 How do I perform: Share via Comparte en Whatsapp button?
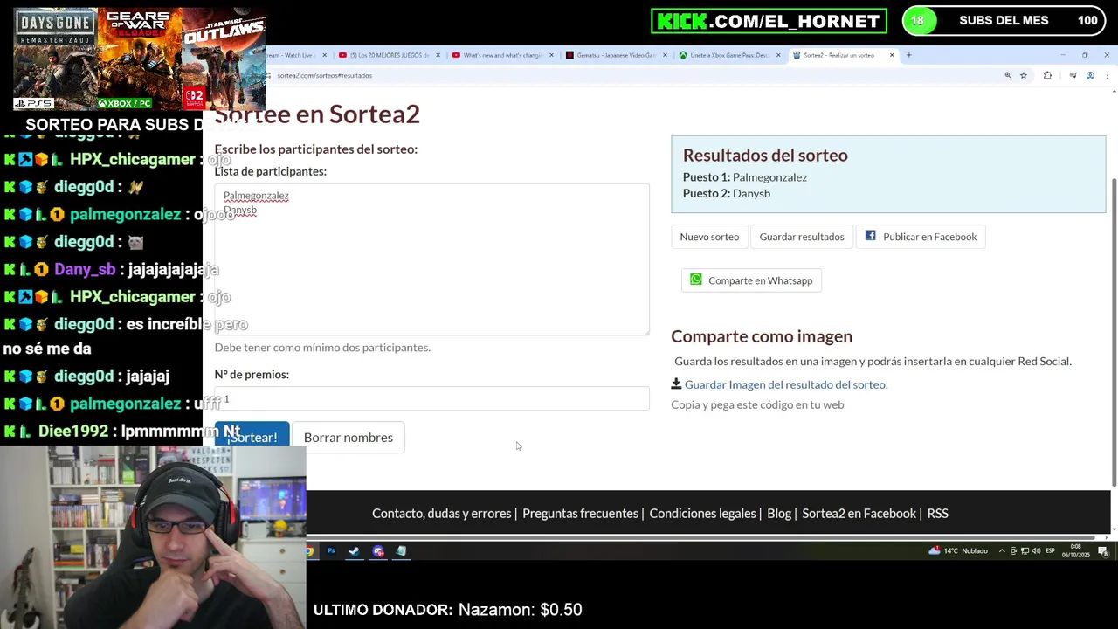[752, 280]
